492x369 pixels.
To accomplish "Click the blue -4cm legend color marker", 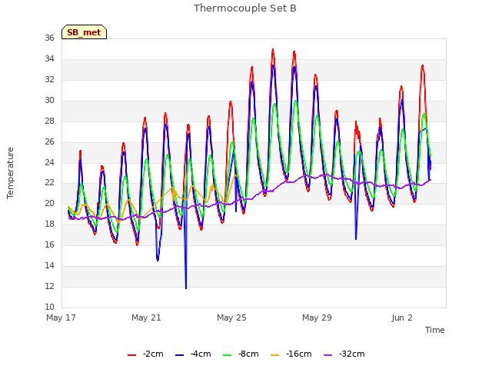I will pyautogui.click(x=179, y=355).
